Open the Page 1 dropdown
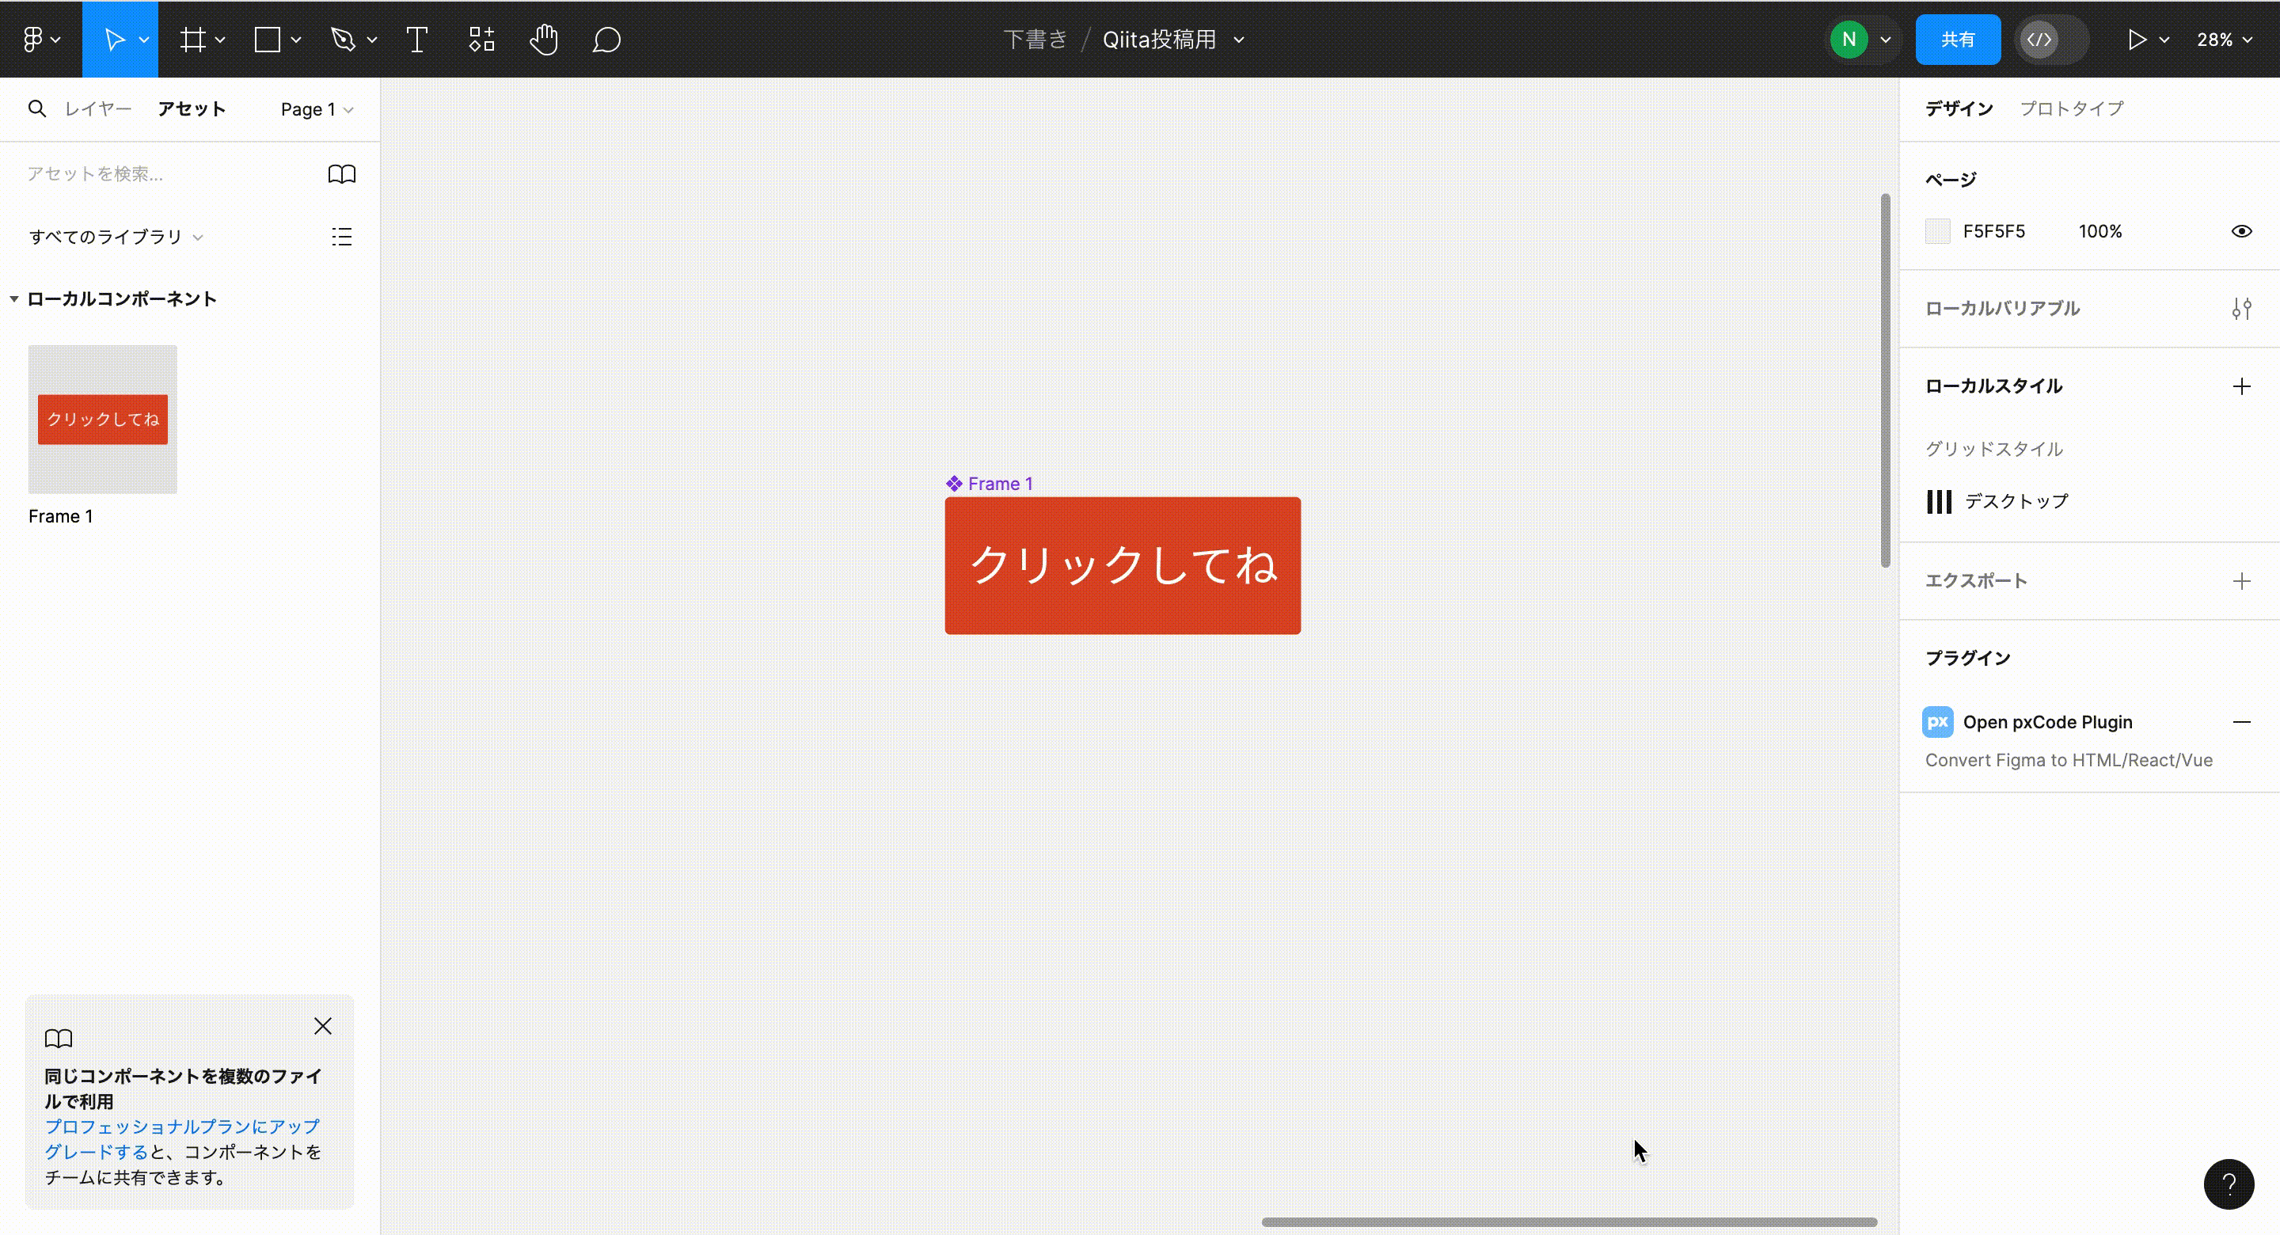2280x1235 pixels. (x=315, y=108)
